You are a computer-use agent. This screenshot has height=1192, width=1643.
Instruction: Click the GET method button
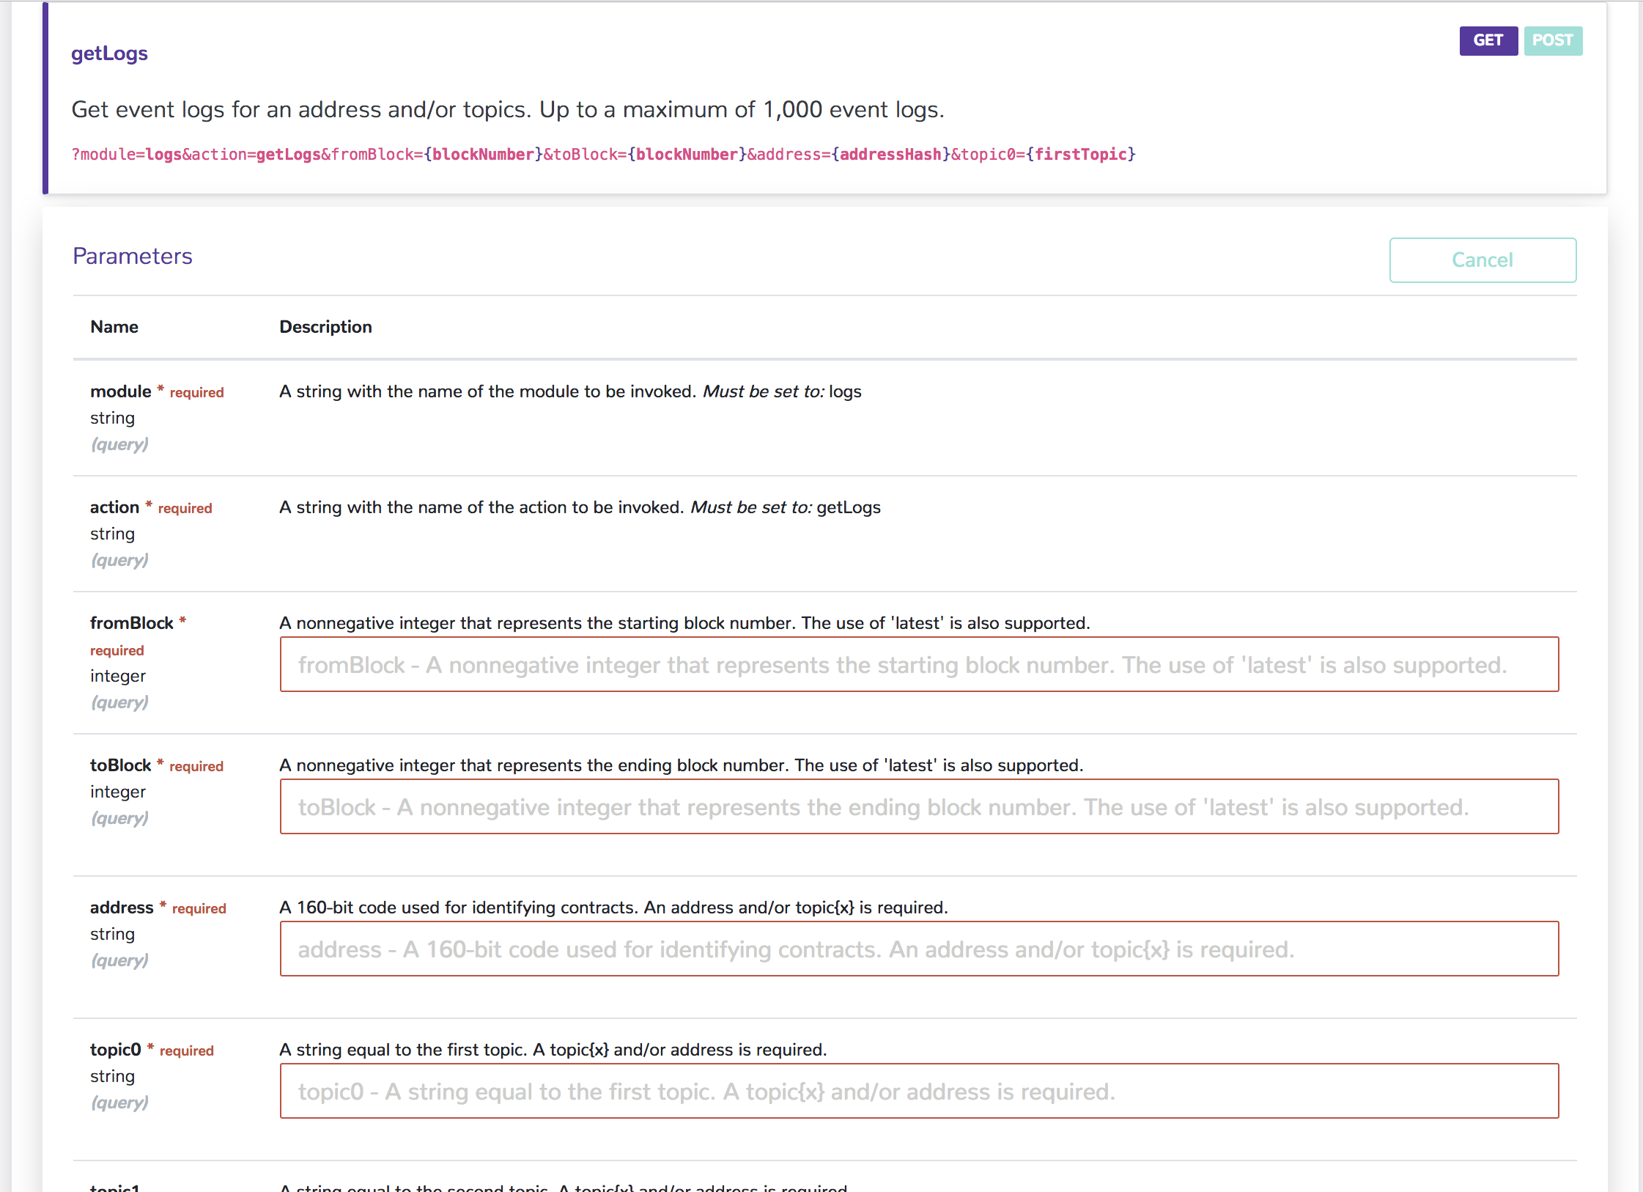click(x=1488, y=40)
